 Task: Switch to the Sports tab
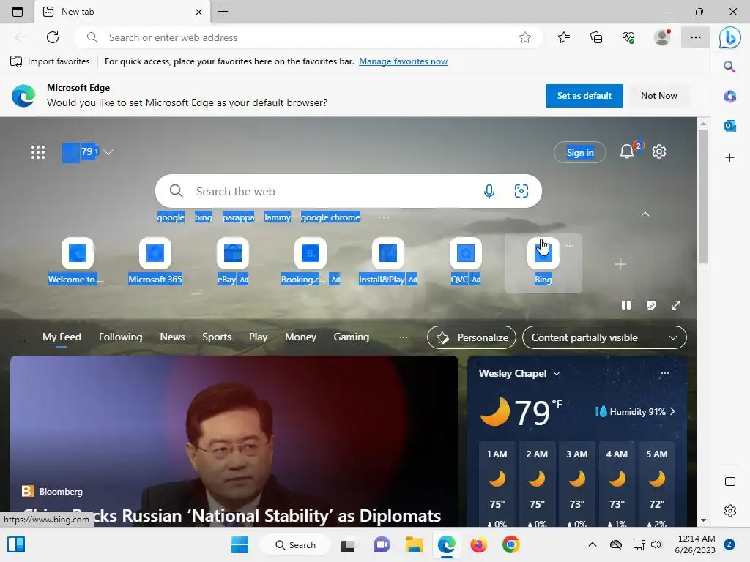pos(217,337)
